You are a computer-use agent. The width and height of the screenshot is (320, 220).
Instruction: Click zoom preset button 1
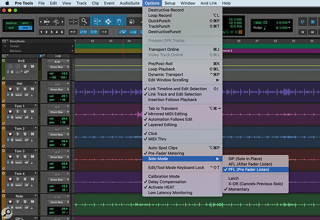tap(41, 32)
